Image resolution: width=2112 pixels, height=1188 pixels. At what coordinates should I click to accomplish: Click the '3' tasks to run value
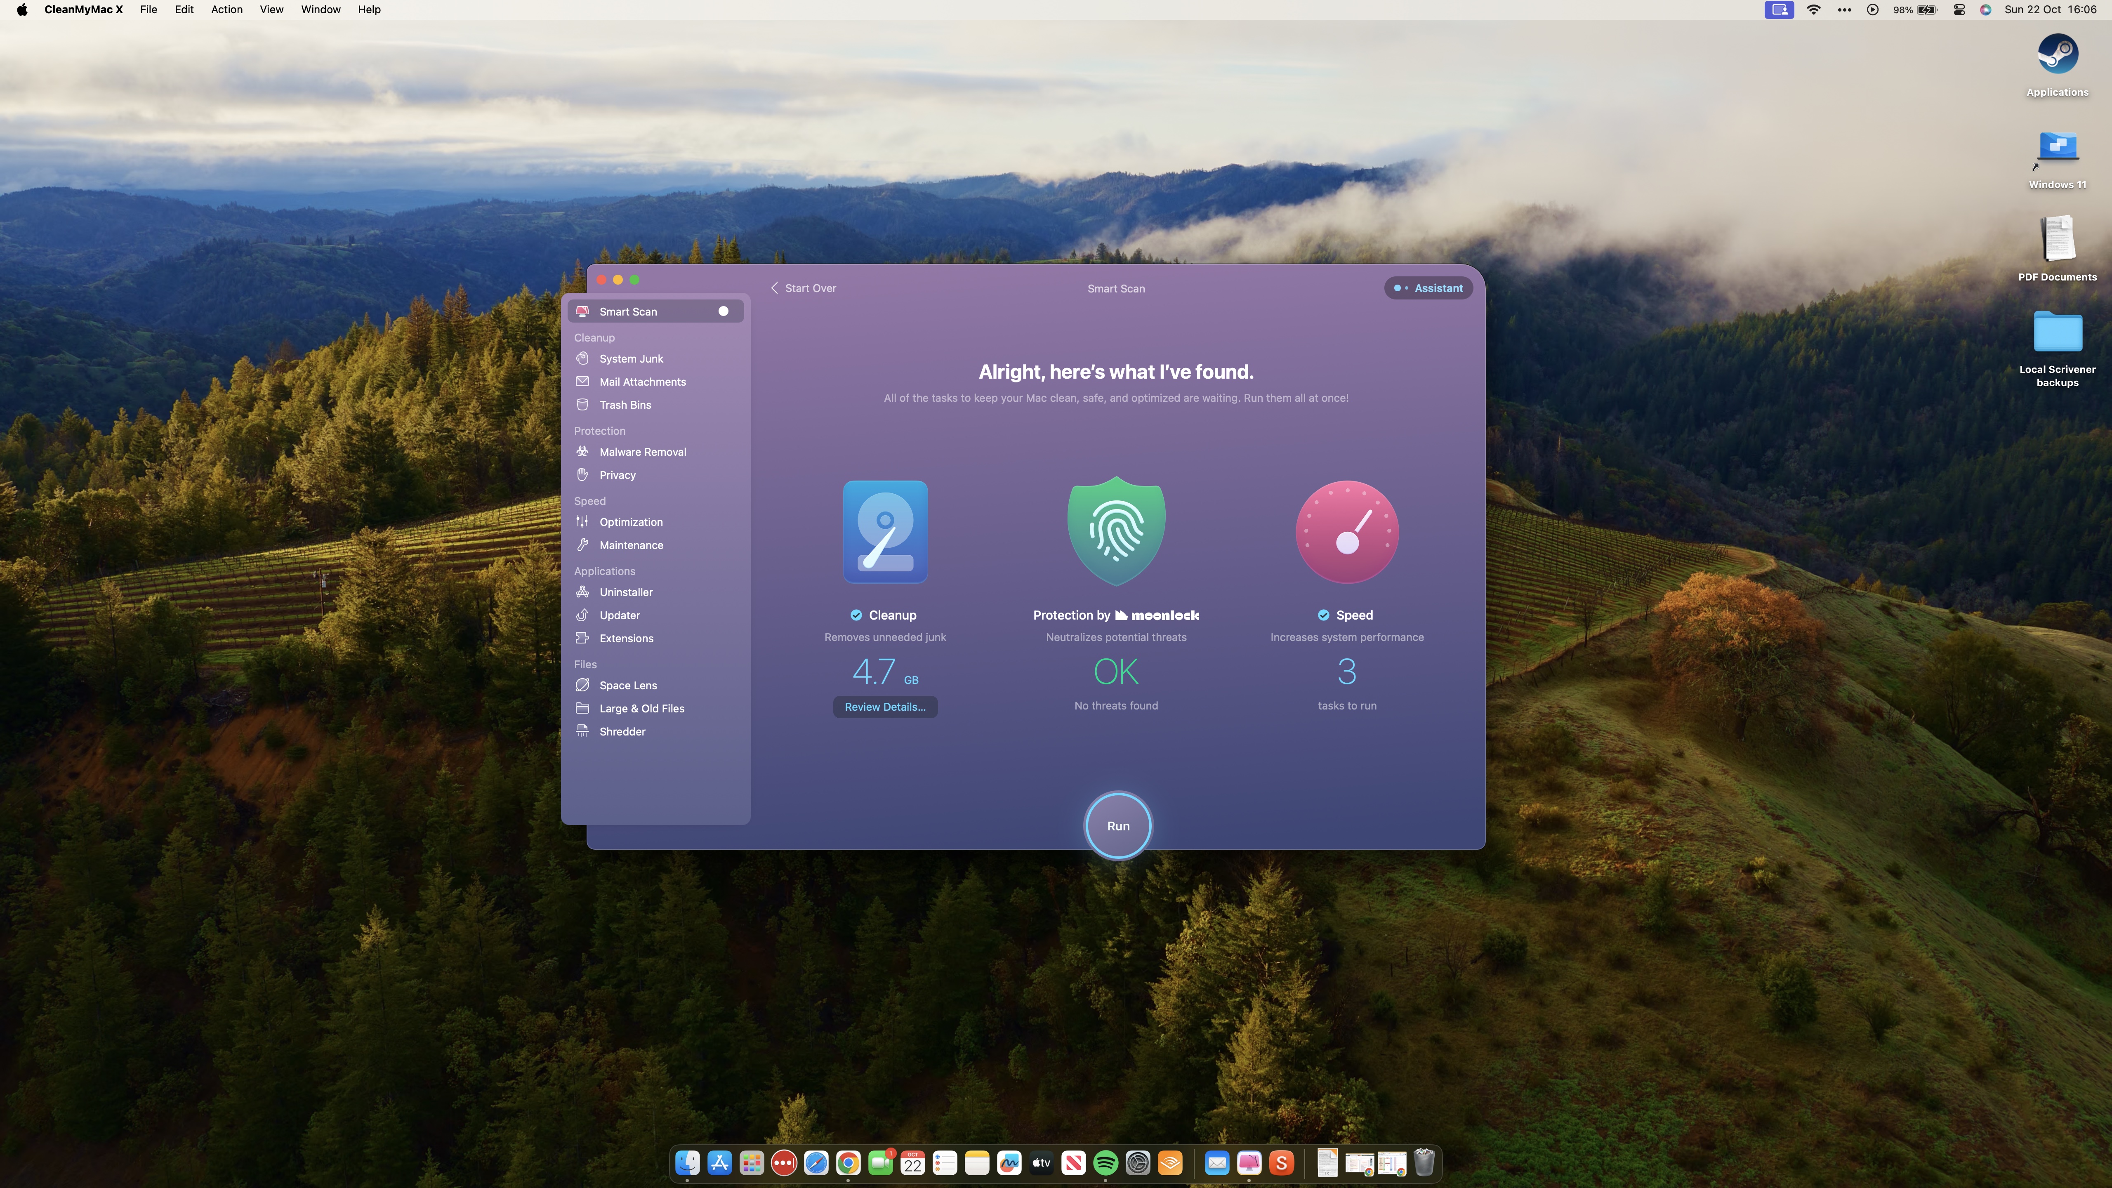point(1347,672)
